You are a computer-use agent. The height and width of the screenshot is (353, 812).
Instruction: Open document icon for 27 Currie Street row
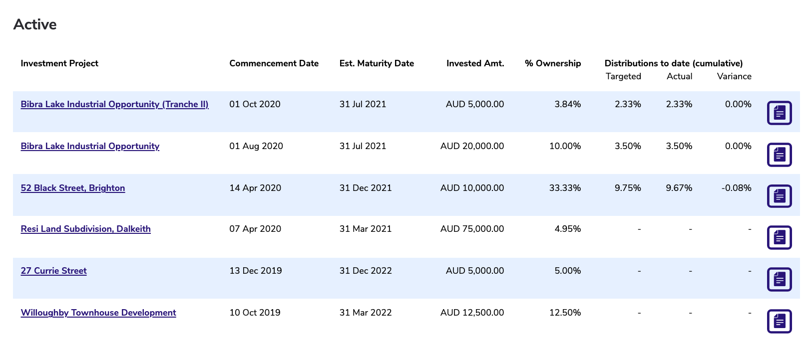click(779, 279)
